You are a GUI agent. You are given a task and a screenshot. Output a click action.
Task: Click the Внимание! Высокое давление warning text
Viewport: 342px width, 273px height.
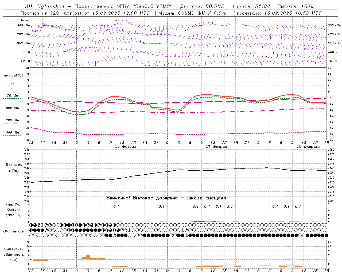(166, 198)
